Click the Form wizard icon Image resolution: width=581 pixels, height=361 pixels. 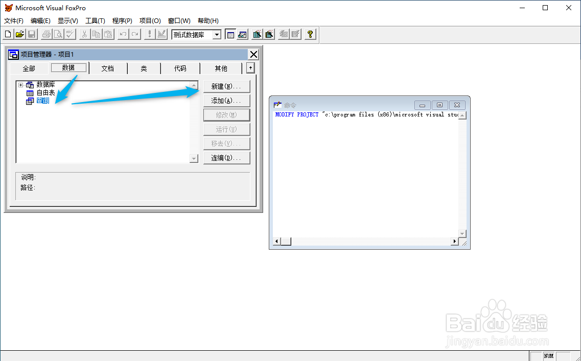(x=257, y=34)
